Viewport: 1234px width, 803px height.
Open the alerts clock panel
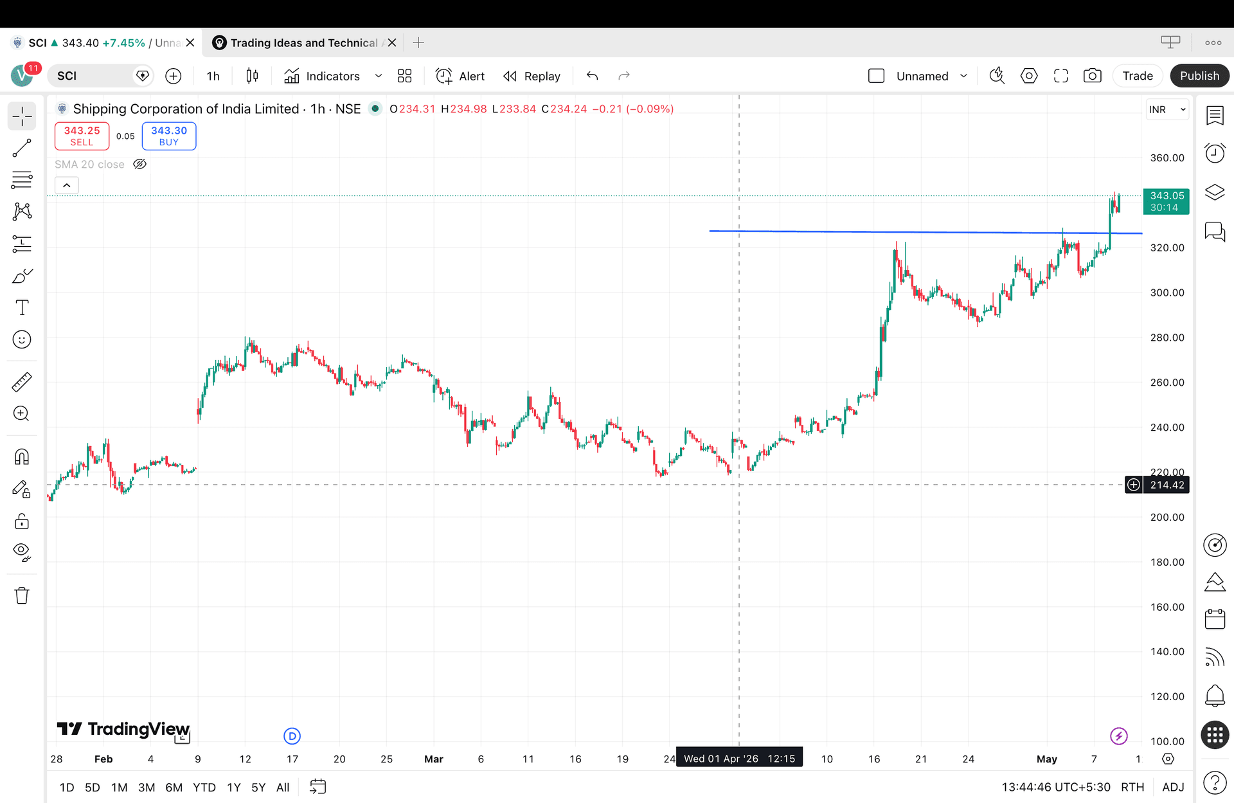1215,153
